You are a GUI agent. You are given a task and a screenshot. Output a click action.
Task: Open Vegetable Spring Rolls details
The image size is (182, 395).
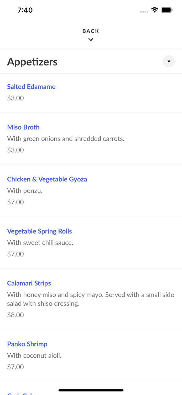click(x=39, y=231)
